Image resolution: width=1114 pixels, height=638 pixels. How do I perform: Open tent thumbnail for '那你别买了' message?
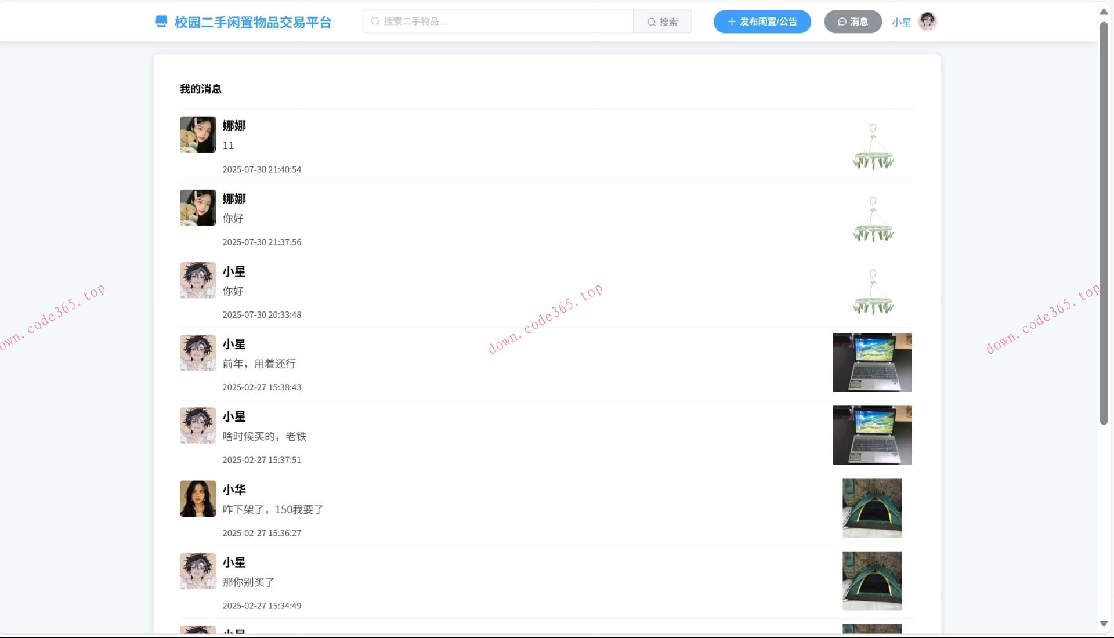click(872, 581)
